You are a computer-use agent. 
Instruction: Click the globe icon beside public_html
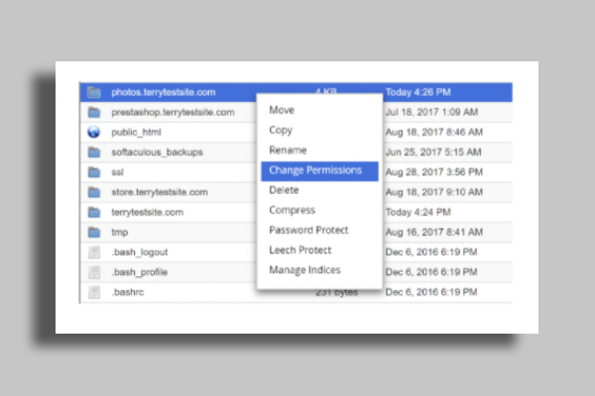(93, 132)
